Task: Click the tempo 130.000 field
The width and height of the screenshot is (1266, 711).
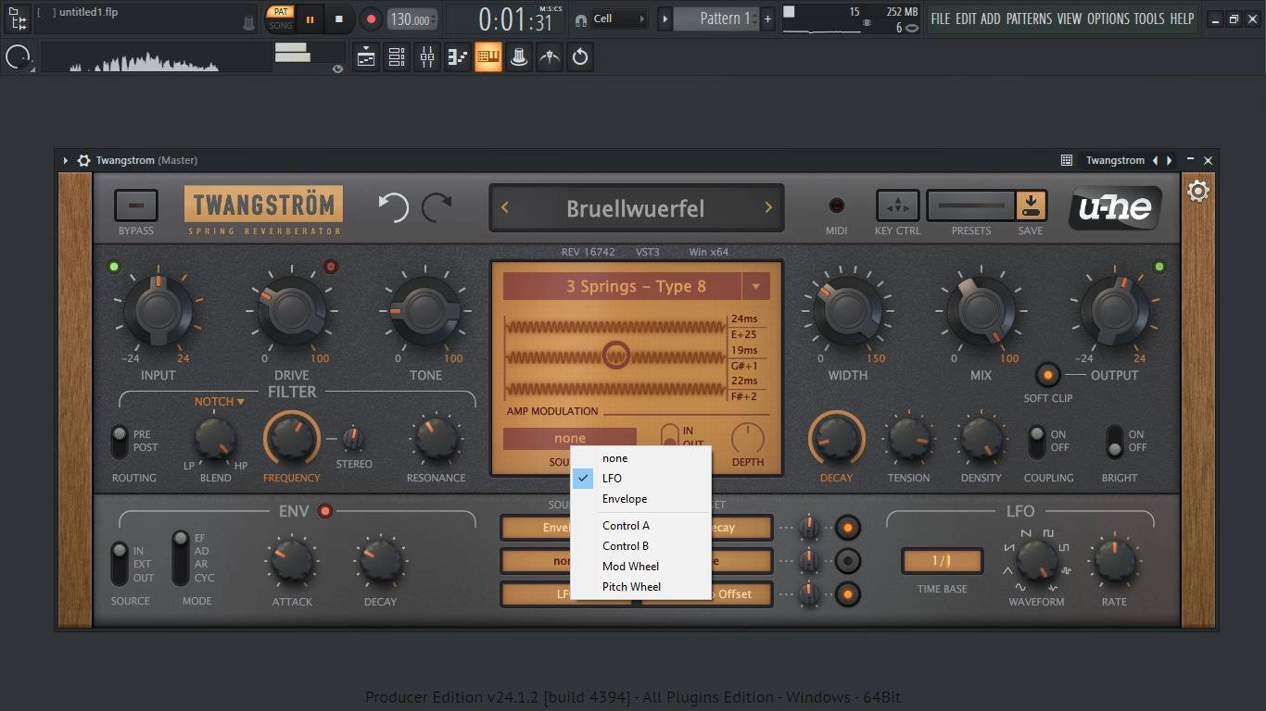Action: [x=411, y=19]
